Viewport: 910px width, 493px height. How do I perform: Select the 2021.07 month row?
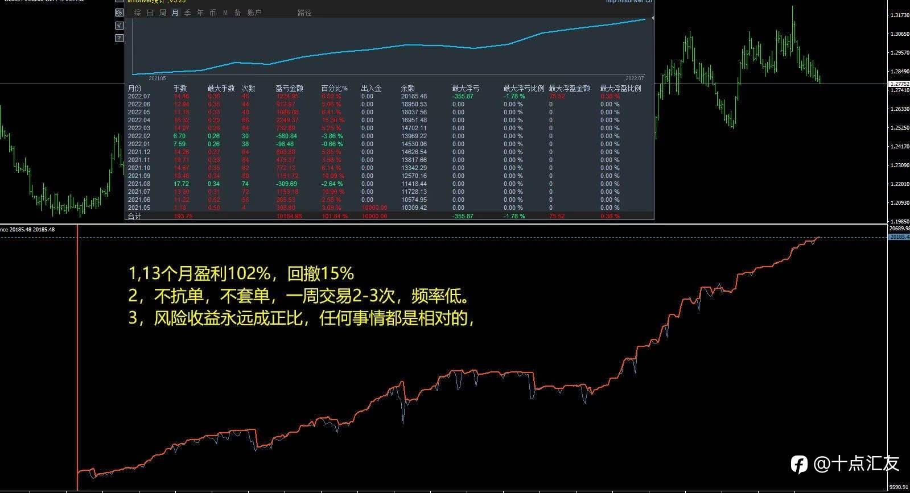(389, 192)
